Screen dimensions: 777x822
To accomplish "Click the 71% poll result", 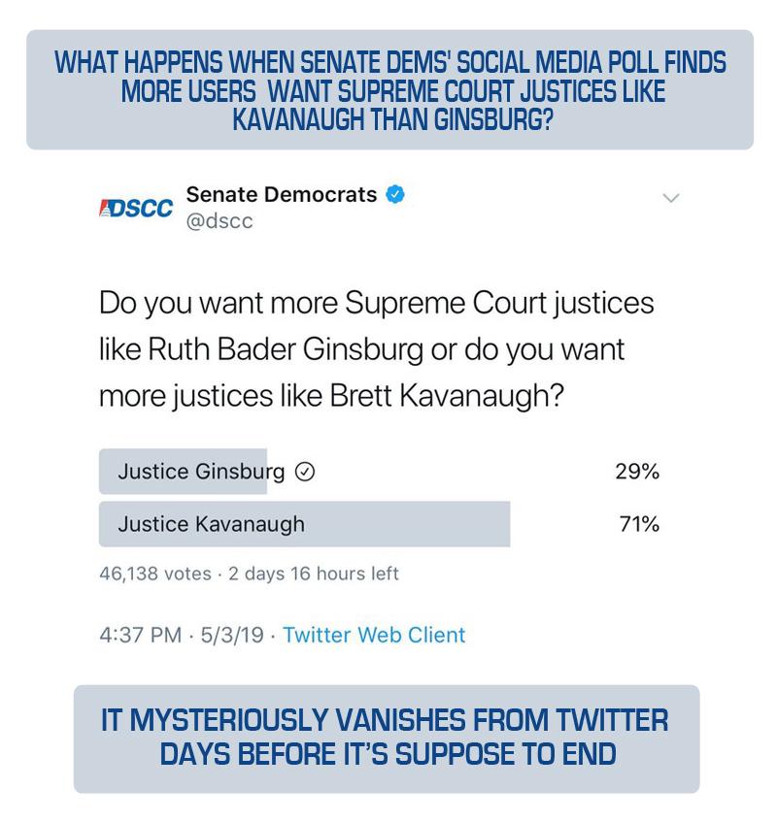I will pos(638,524).
